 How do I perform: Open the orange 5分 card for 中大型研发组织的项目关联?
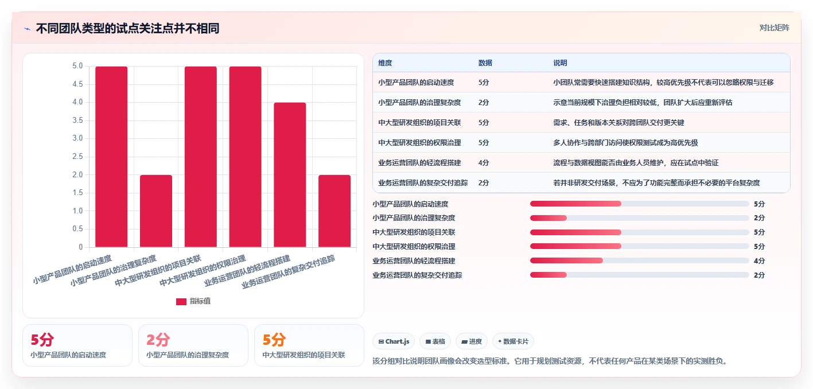309,345
